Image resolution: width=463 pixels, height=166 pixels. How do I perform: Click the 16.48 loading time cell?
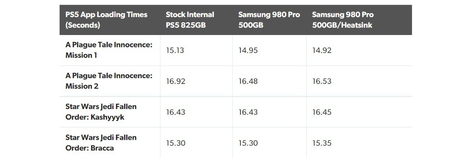click(248, 81)
